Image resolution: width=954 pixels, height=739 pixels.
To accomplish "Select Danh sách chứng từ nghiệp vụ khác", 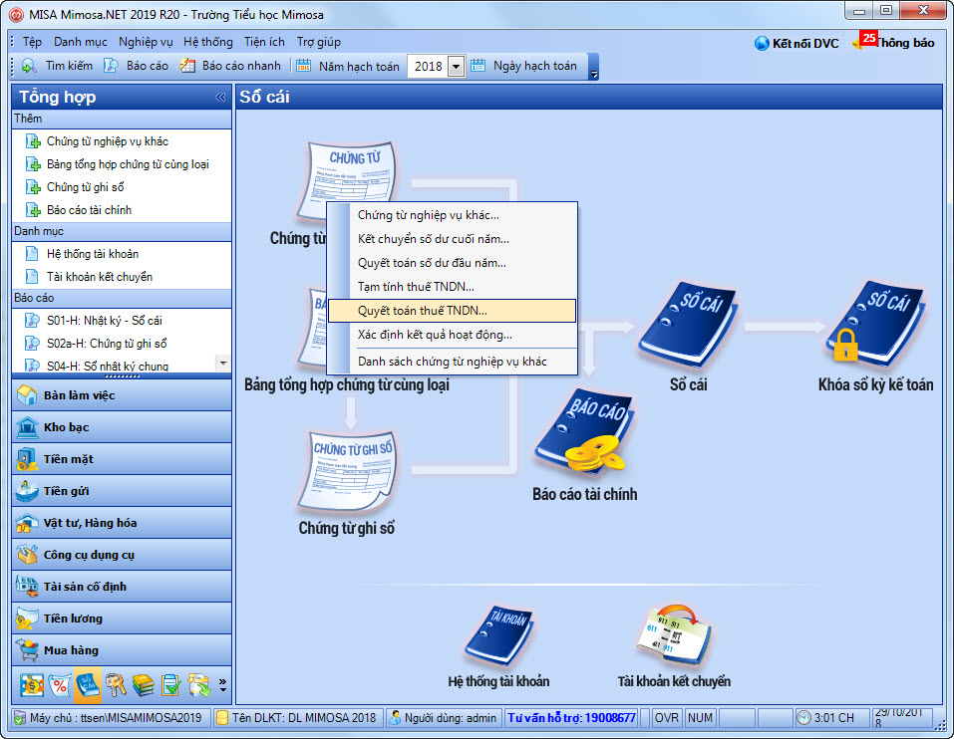I will click(x=452, y=361).
